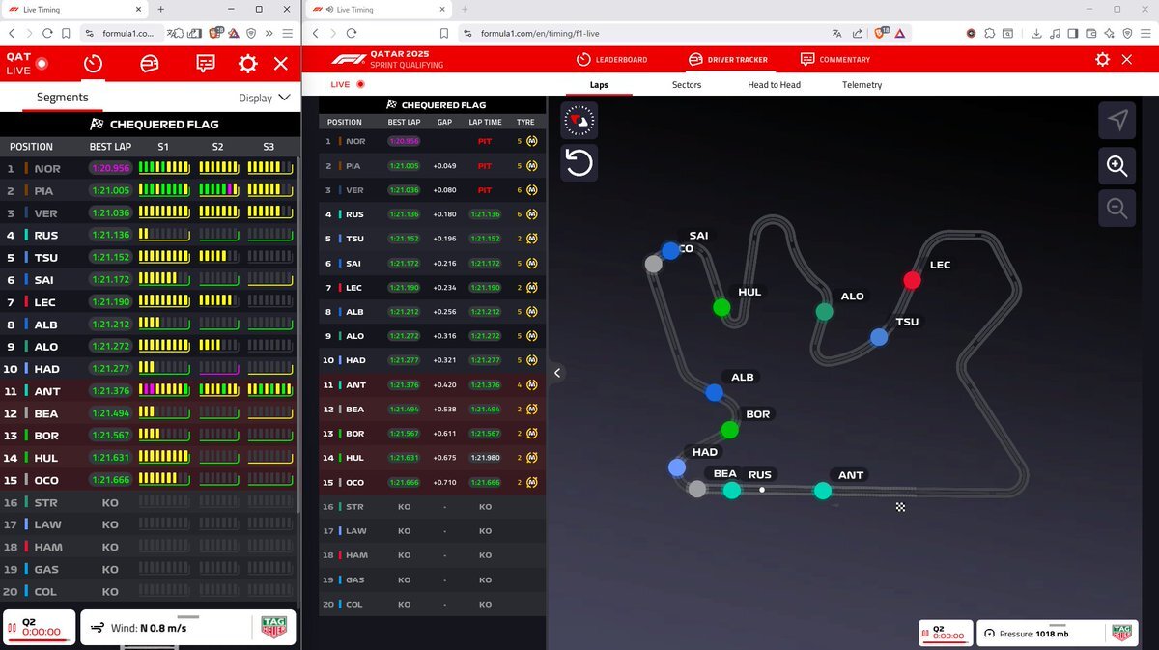Collapse the leaderboard panel with left chevron
Viewport: 1159px width, 650px height.
coord(556,373)
